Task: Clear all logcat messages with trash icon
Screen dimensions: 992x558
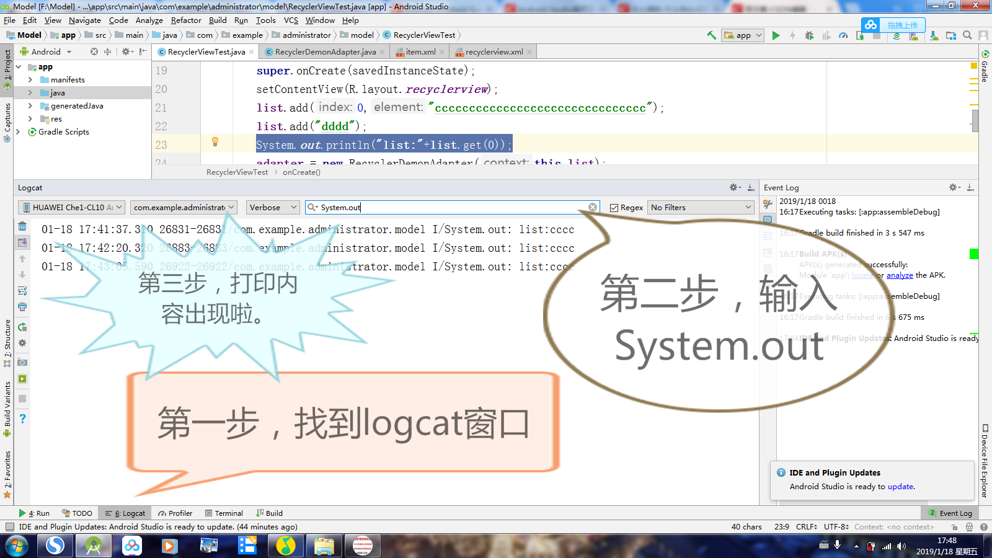Action: 22,226
